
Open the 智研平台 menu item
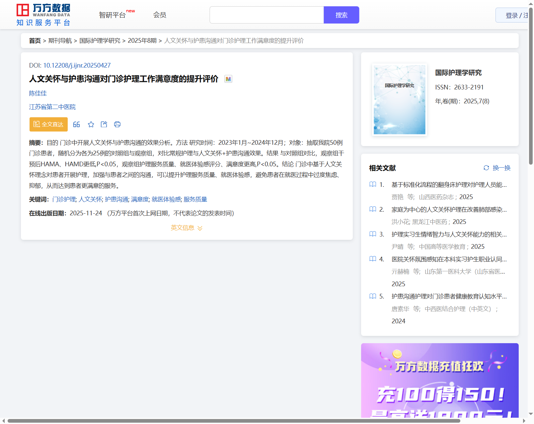tap(113, 15)
